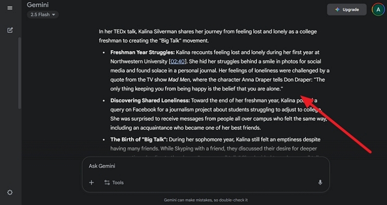Click the double-check disclaimer text

205,199
